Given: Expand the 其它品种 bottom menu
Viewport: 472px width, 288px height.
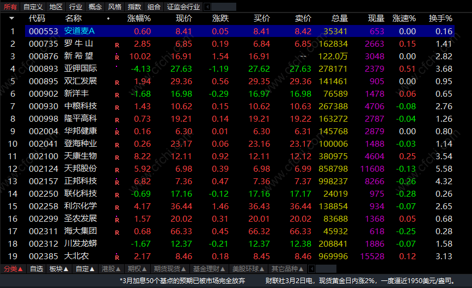Looking at the screenshot, I should point(287,269).
